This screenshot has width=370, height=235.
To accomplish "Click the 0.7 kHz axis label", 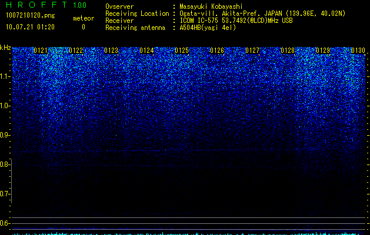I will (5, 194).
